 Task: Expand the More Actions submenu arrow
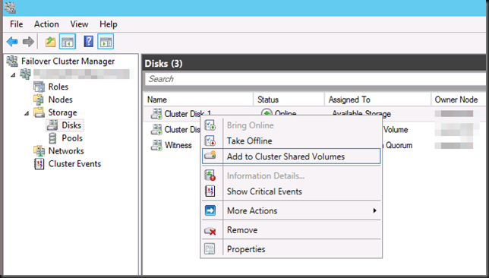tap(374, 210)
